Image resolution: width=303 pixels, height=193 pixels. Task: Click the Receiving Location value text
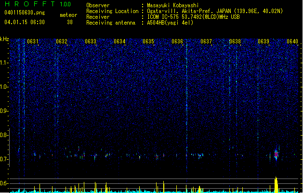click(215, 11)
